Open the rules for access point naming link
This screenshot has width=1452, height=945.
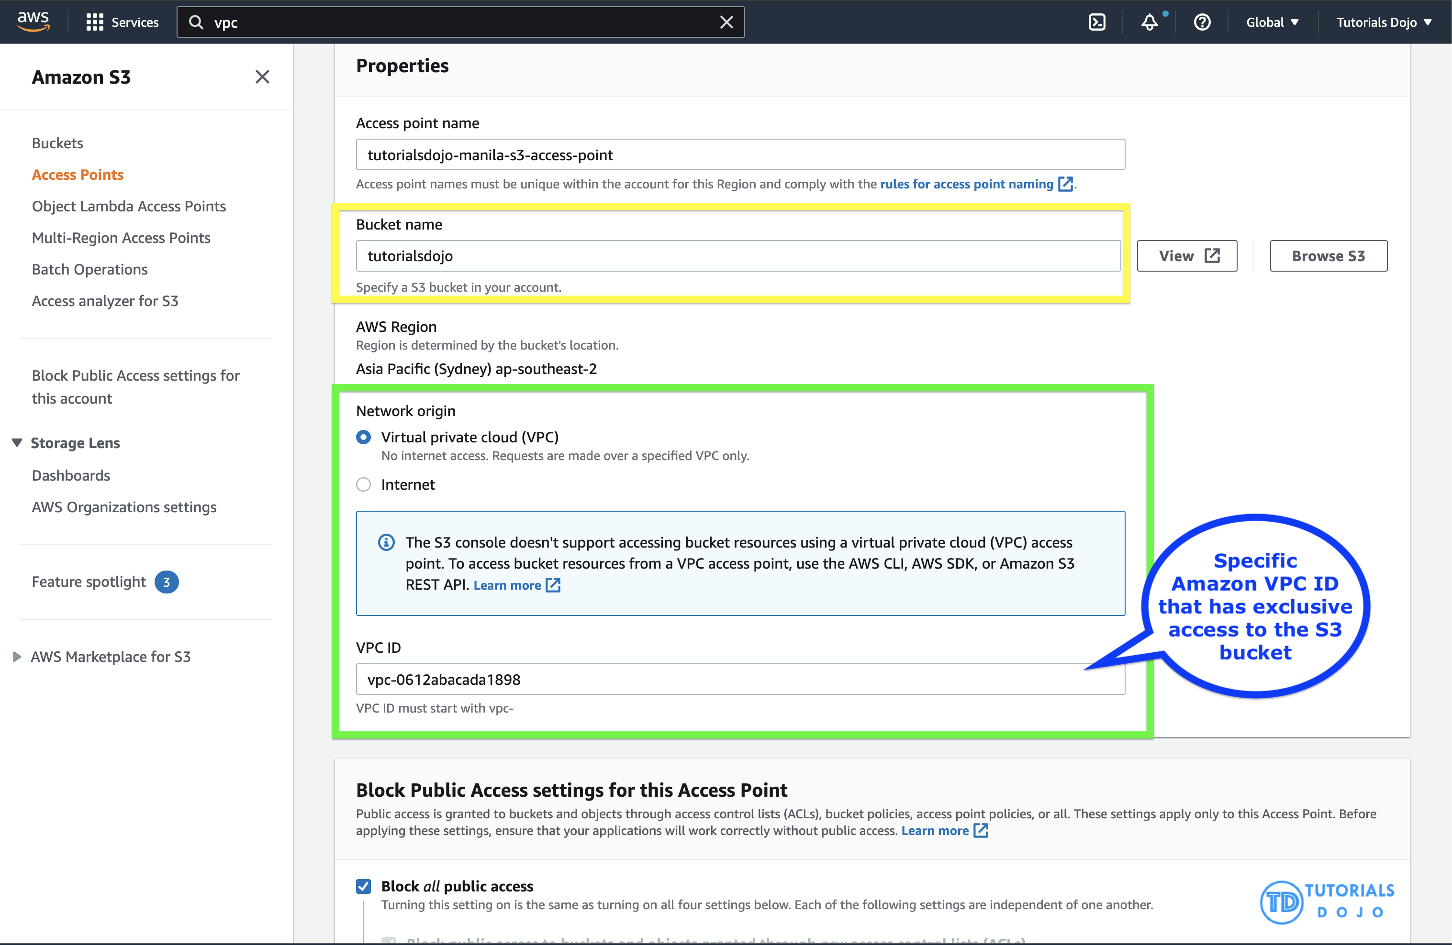[975, 184]
